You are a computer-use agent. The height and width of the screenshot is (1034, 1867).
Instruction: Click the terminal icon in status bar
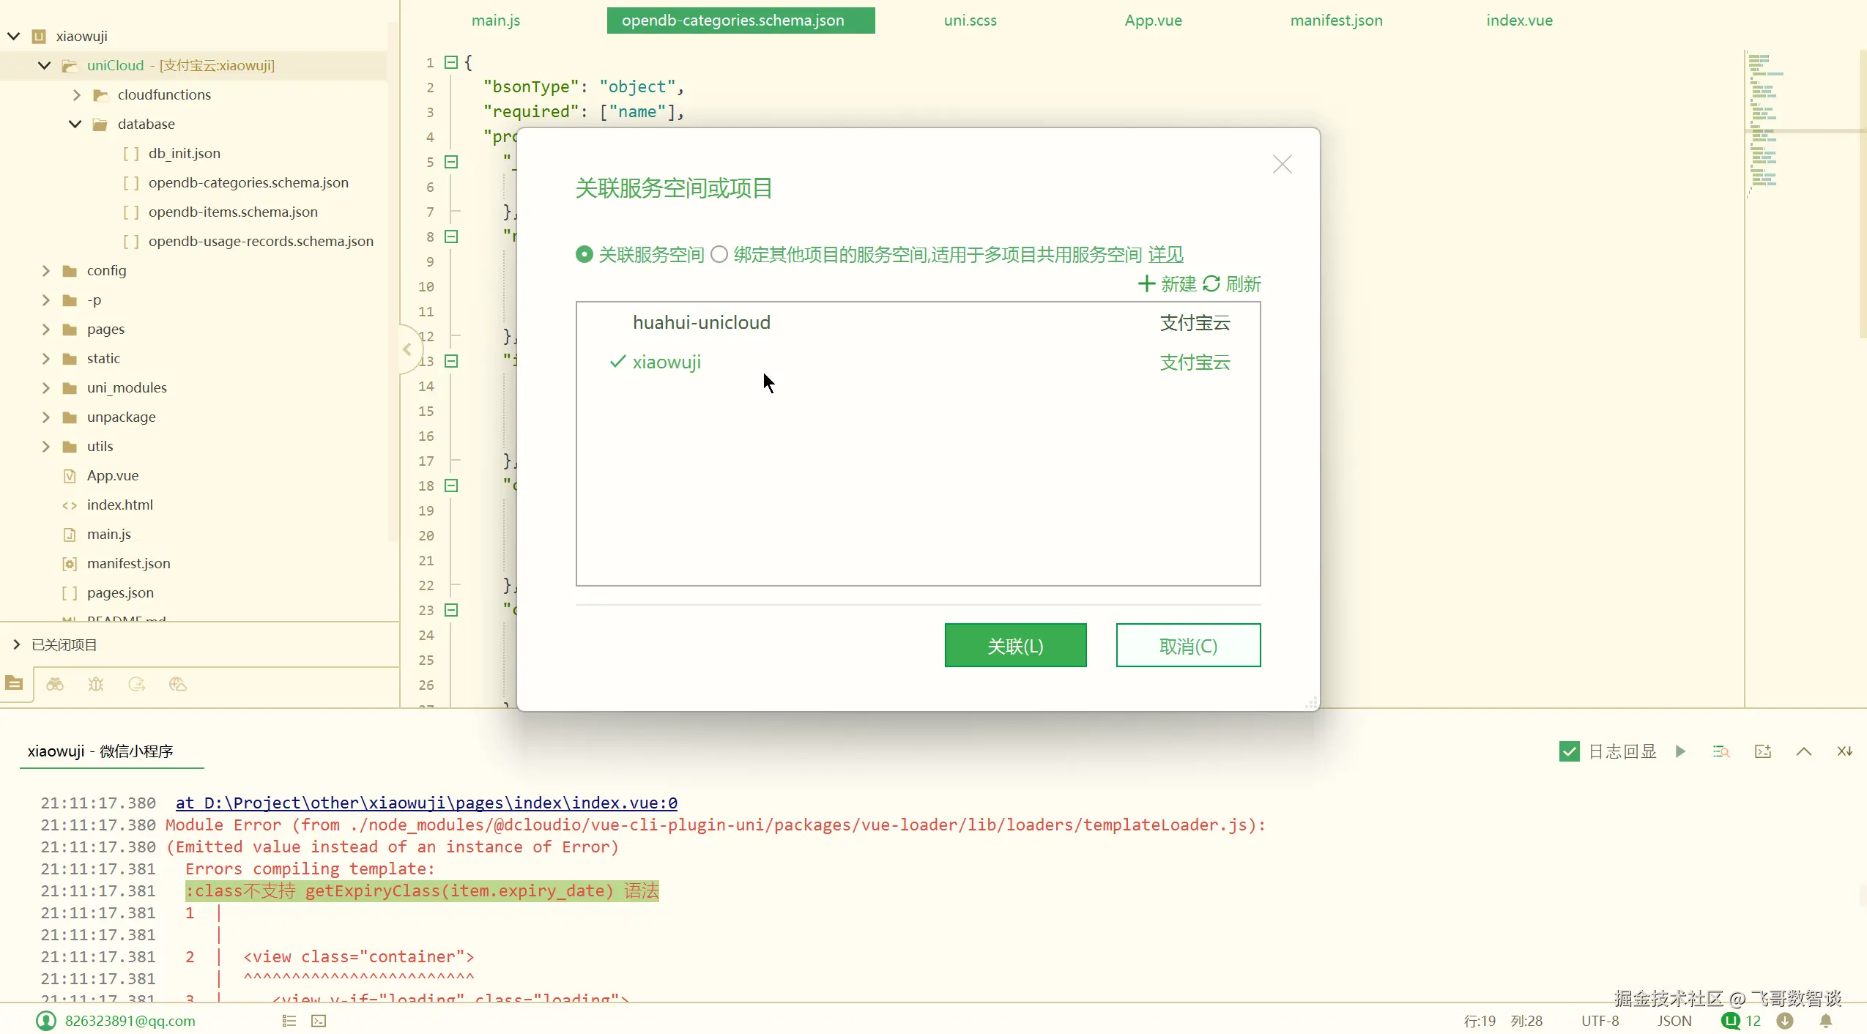[x=319, y=1021]
